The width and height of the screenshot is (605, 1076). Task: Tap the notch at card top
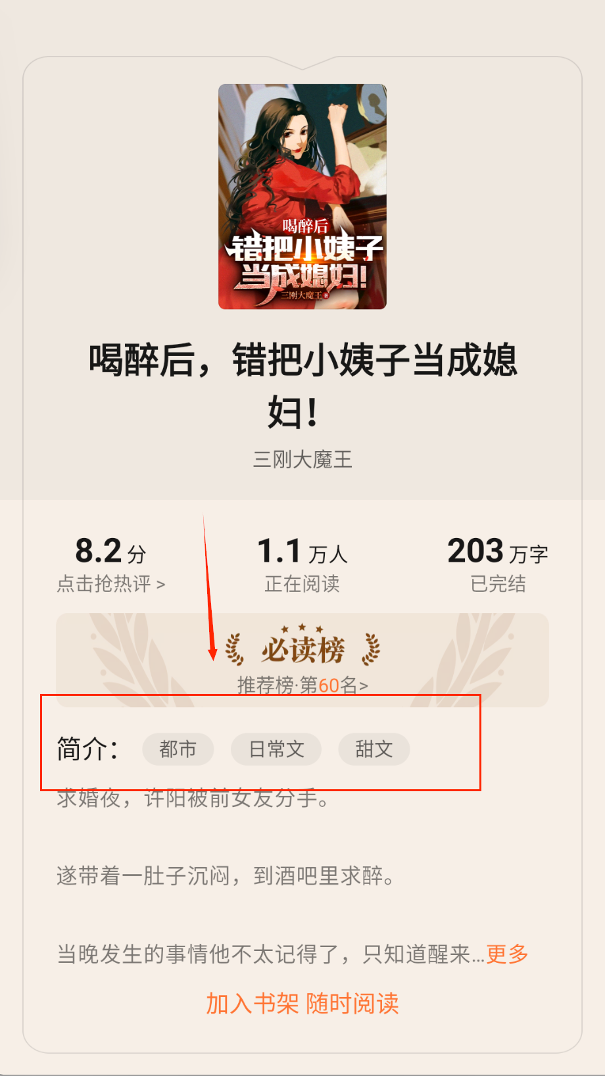(x=302, y=63)
